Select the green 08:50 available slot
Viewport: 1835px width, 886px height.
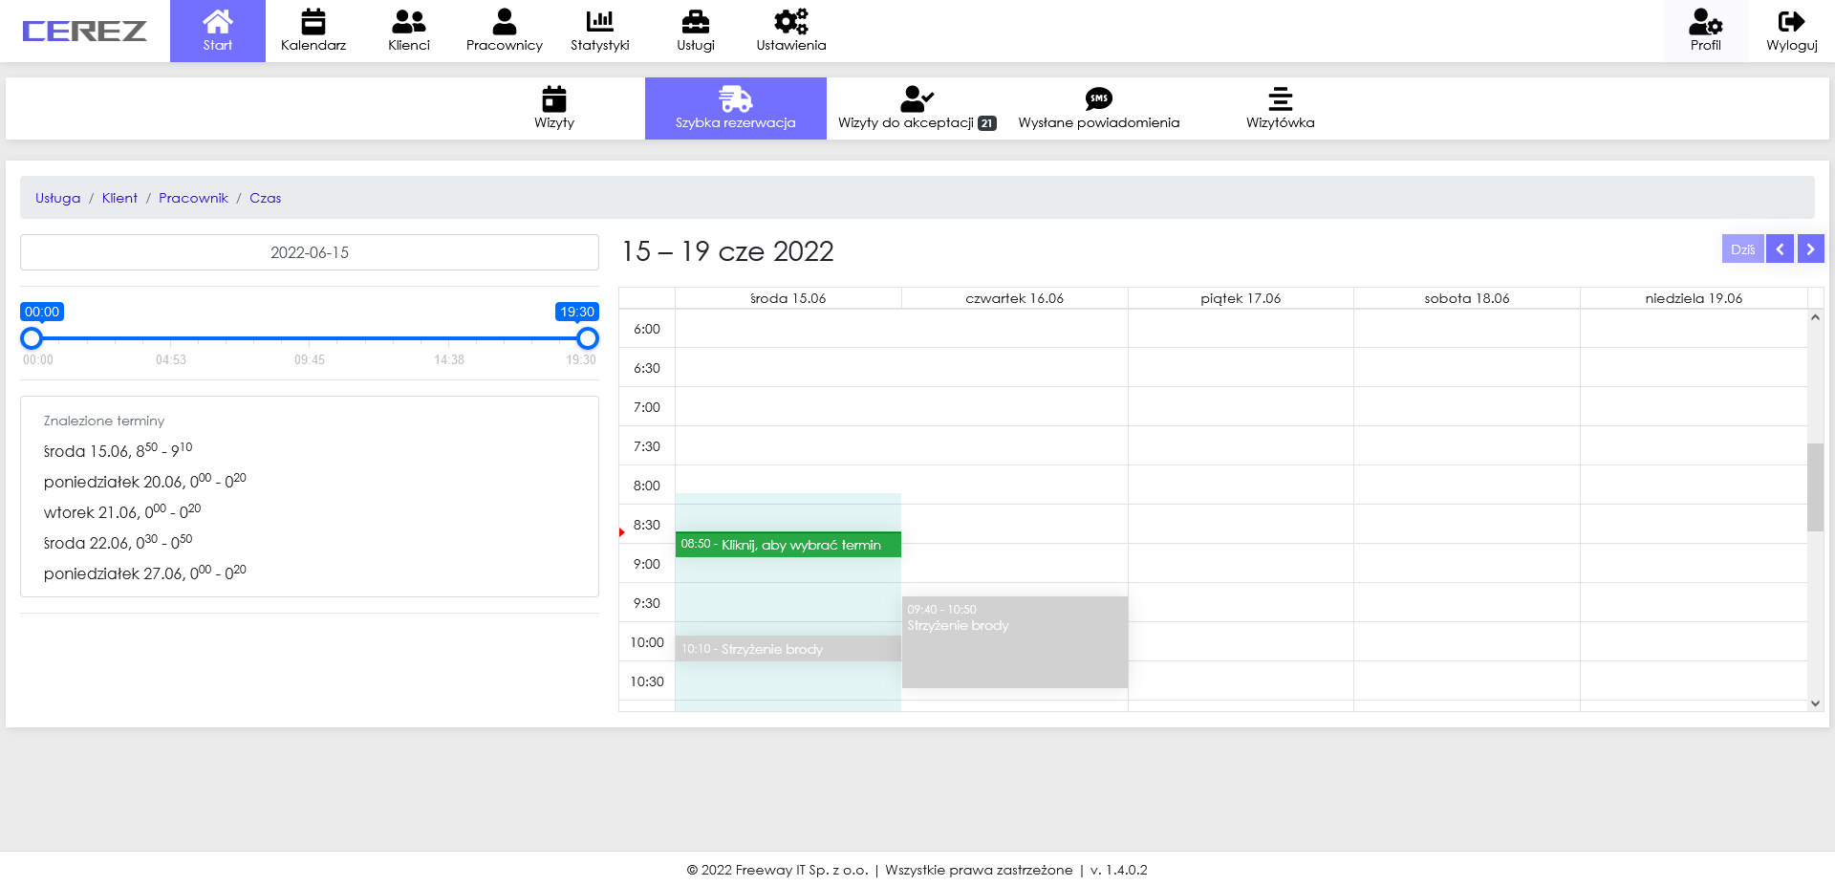pyautogui.click(x=788, y=545)
